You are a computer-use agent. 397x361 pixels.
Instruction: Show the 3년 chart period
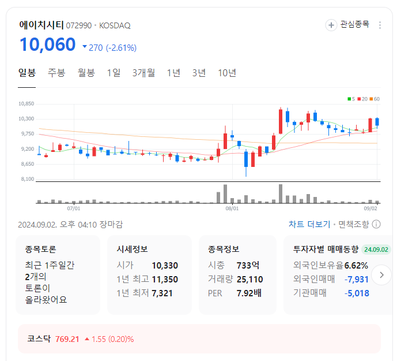coord(199,73)
